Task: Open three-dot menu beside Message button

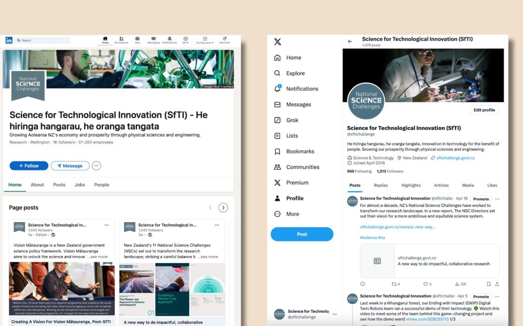Action: pyautogui.click(x=96, y=166)
